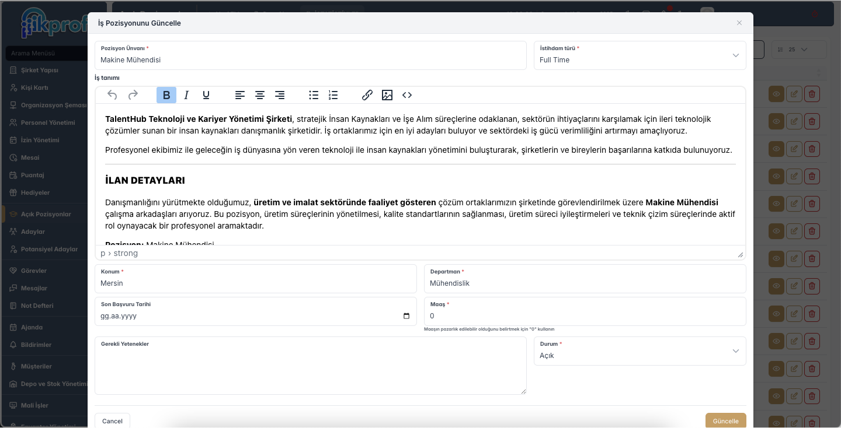Viewport: 841px width, 428px height.
Task: Grab the editor resize handle
Action: pos(741,254)
